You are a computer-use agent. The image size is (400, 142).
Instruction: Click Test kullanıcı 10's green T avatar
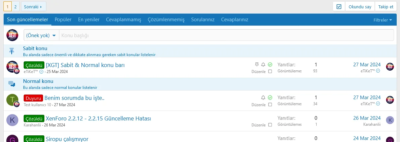[x=12, y=99]
